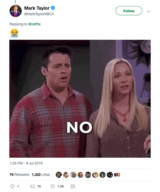
Task: Open the NO reaction GIF
Action: 80,99
